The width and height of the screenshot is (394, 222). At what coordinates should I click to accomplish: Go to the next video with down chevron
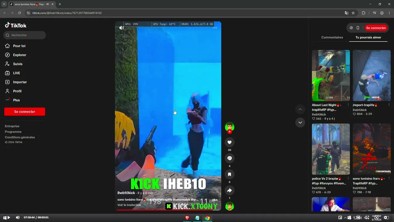(300, 122)
